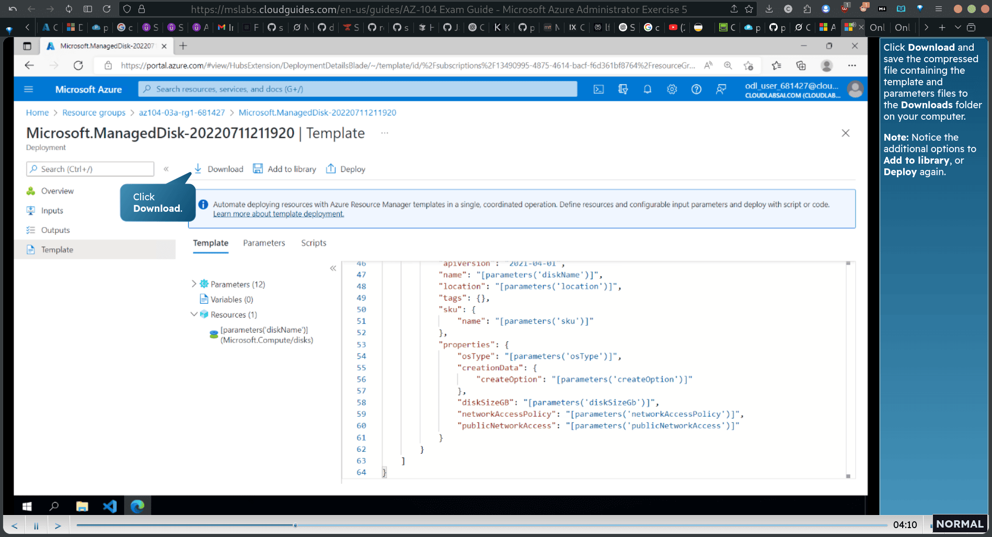Click the outer browser bookmark star

[749, 9]
